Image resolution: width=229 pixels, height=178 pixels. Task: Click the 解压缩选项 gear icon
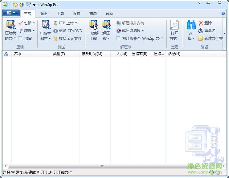[119, 30]
